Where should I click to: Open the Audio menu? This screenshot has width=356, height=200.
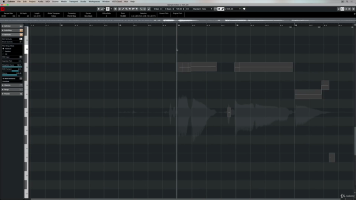click(41, 1)
